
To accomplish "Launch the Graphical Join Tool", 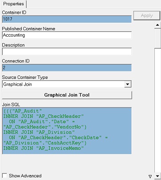I will (67, 95).
